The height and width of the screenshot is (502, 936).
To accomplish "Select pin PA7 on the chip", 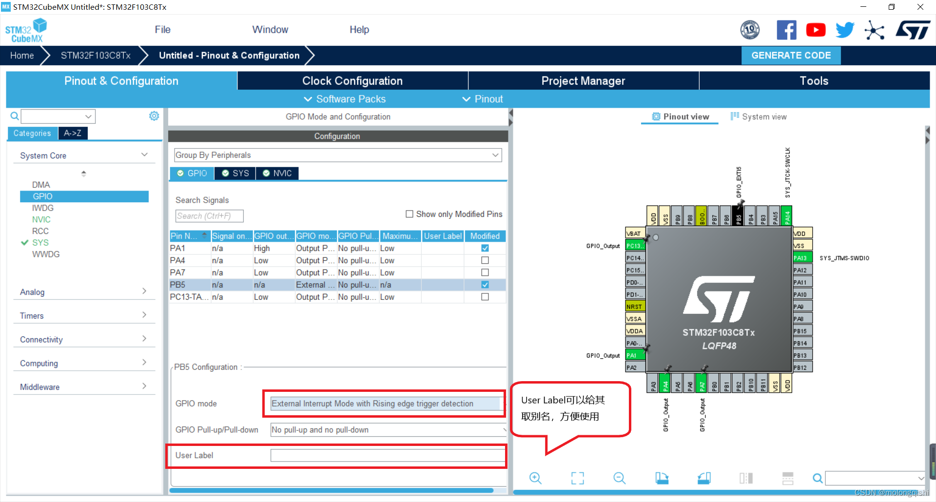I will 702,383.
